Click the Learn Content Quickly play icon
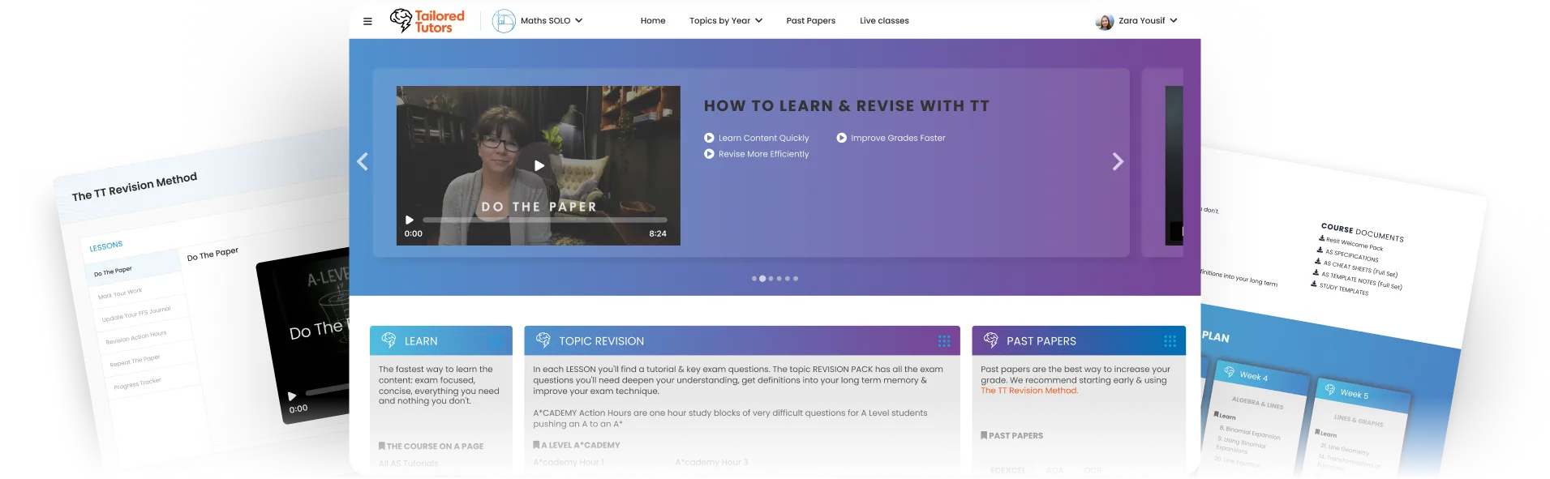 coord(709,138)
